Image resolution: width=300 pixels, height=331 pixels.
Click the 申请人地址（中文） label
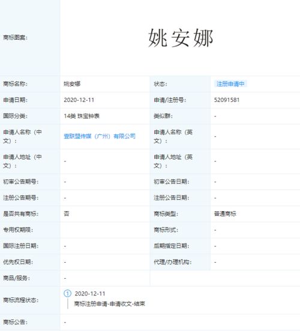click(x=22, y=161)
